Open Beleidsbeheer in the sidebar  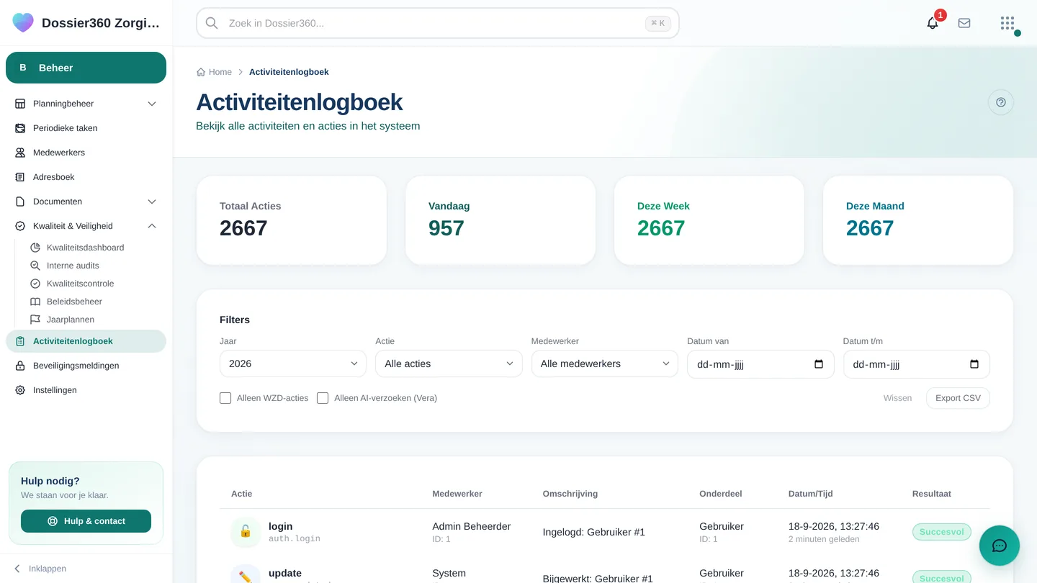coord(74,302)
